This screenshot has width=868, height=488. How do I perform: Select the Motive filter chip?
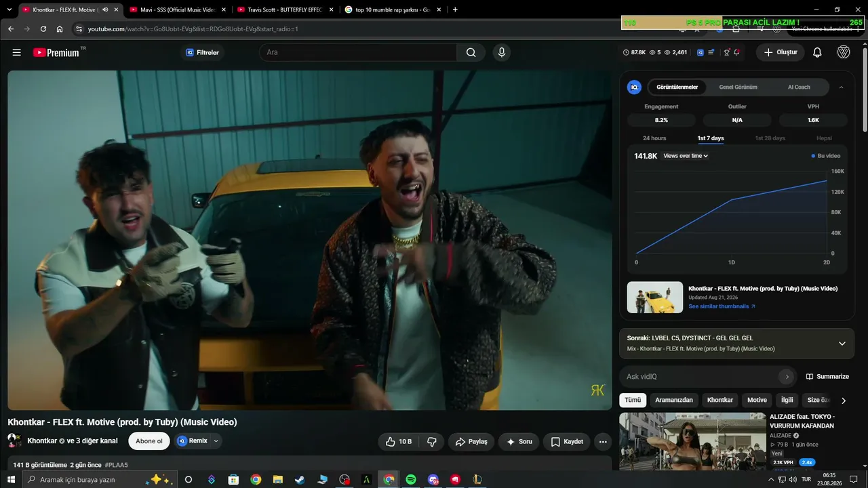pos(757,400)
